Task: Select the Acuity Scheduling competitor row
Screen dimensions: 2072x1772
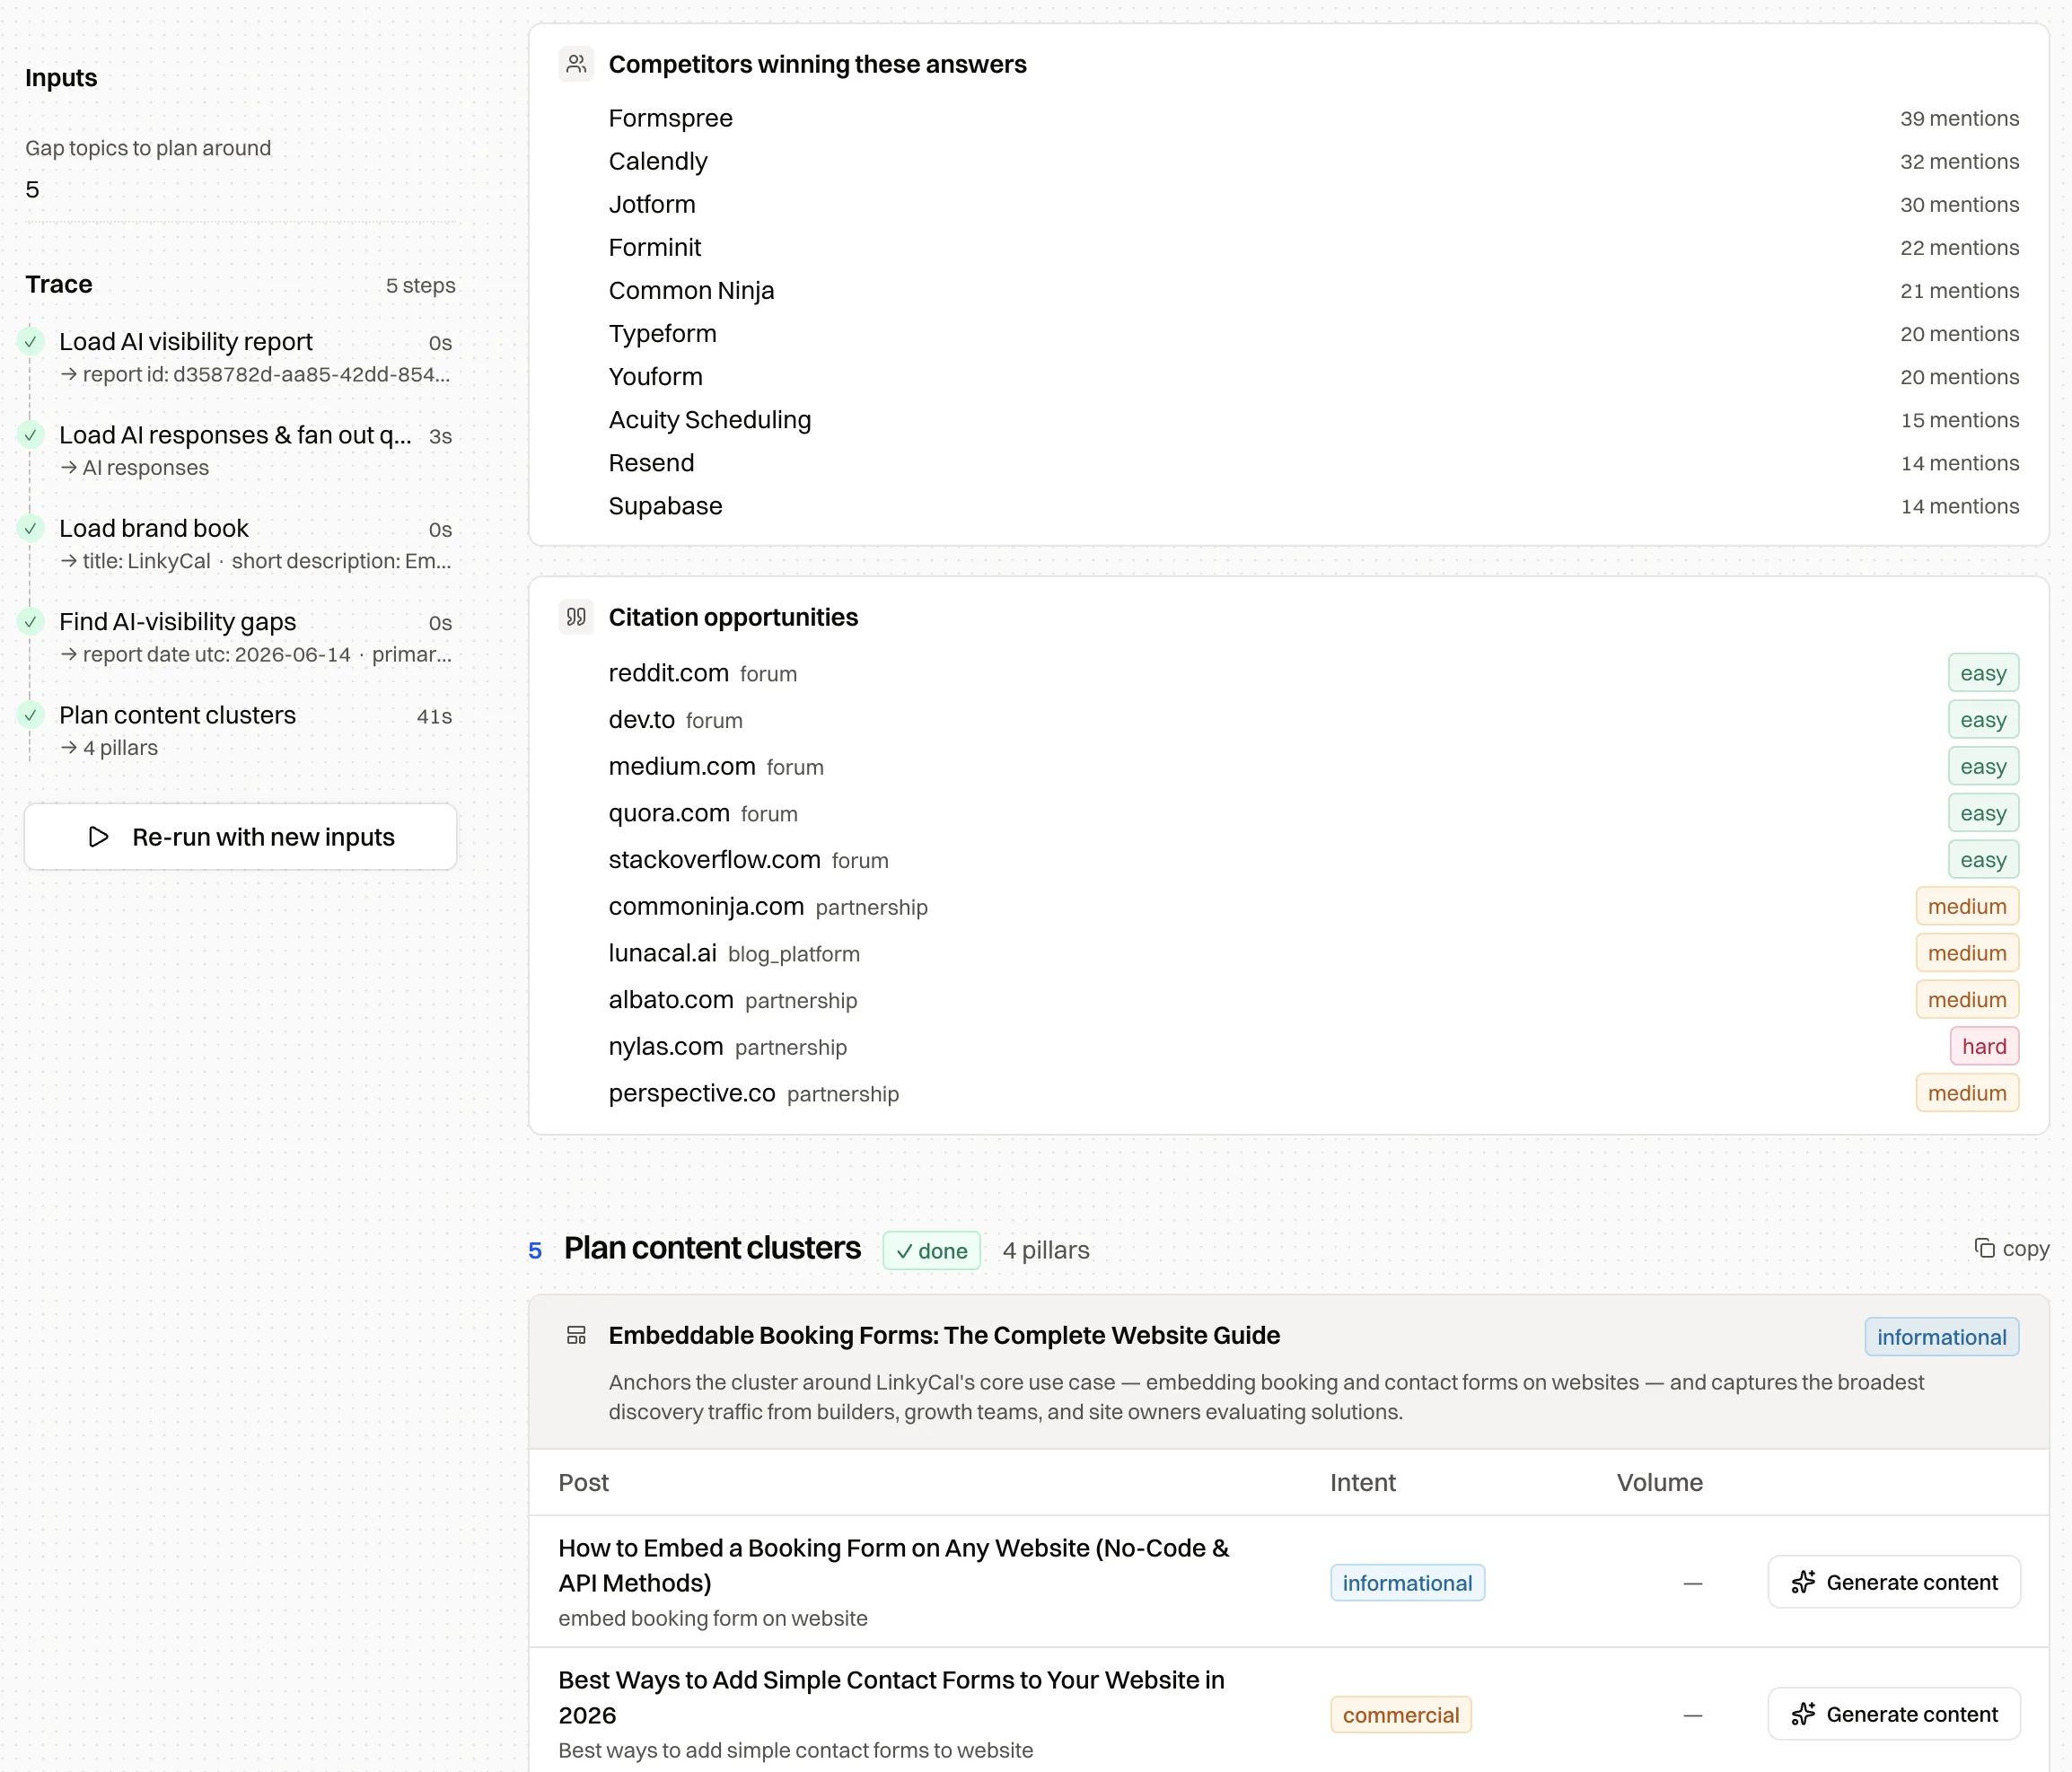Action: 1313,420
